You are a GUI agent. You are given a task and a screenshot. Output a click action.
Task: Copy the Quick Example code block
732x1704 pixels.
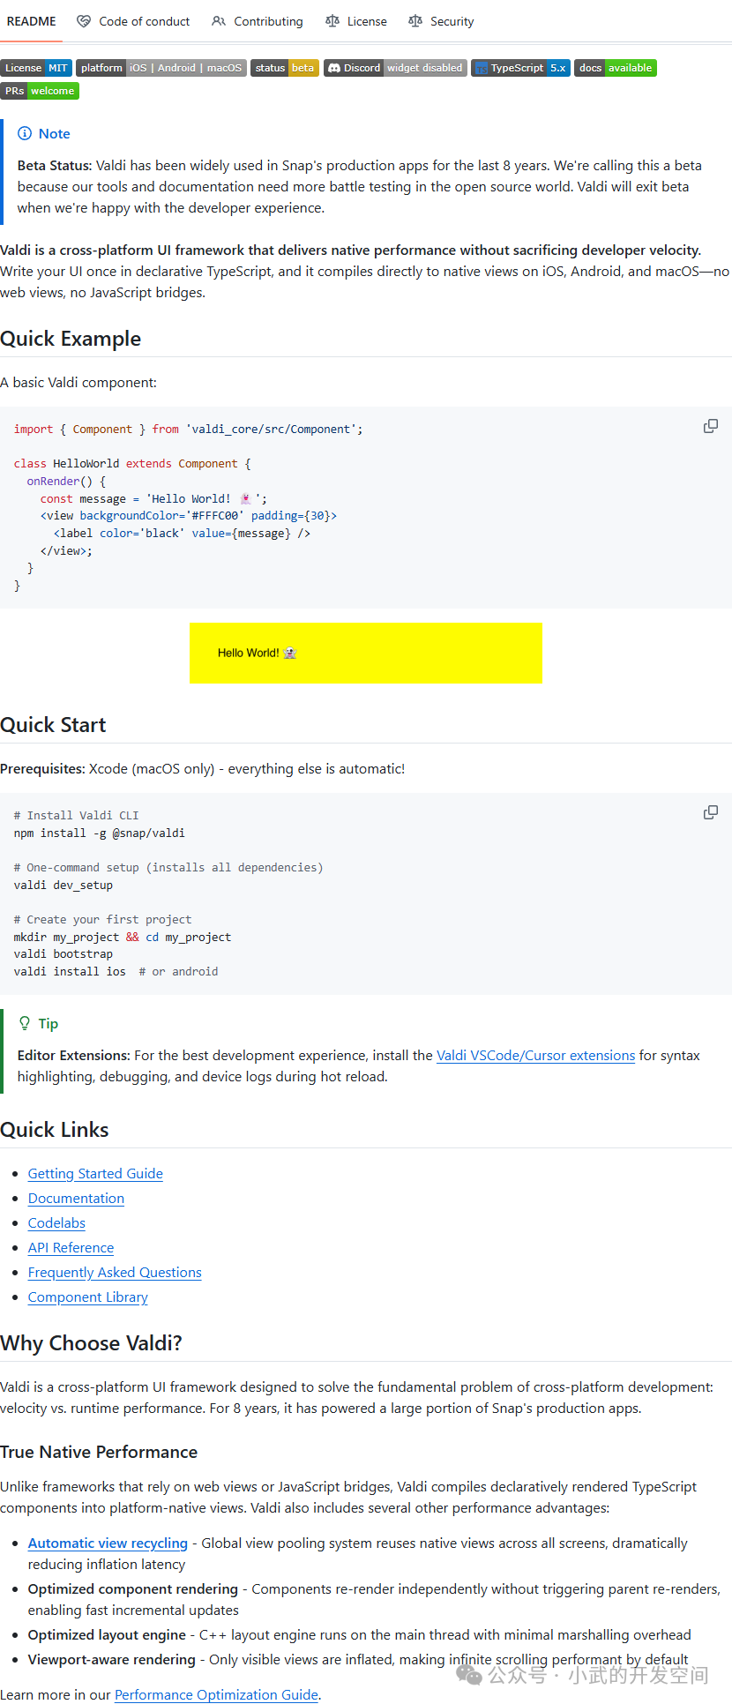pyautogui.click(x=710, y=427)
